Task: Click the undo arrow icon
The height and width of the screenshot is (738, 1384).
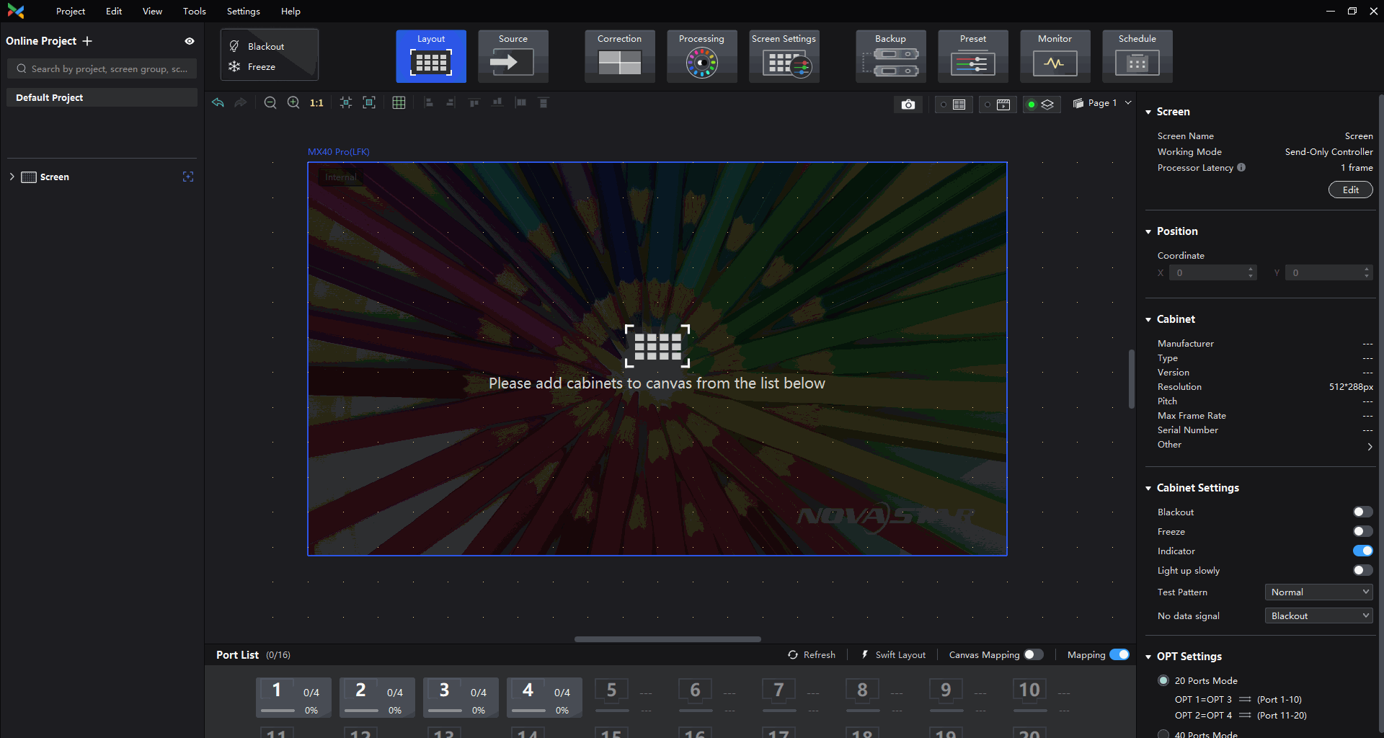Action: tap(218, 103)
